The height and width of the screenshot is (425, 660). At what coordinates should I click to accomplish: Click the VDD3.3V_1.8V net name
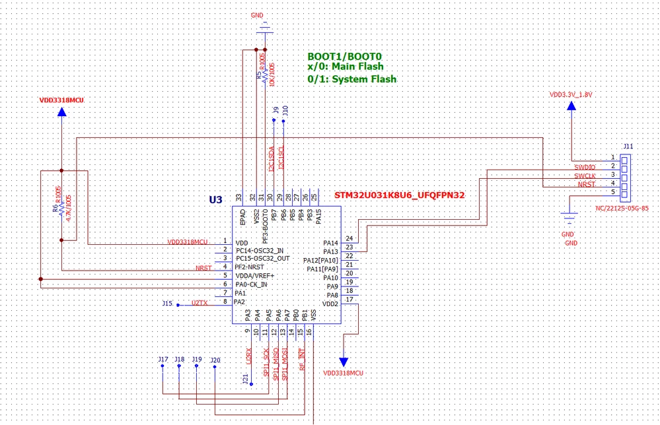pyautogui.click(x=571, y=94)
